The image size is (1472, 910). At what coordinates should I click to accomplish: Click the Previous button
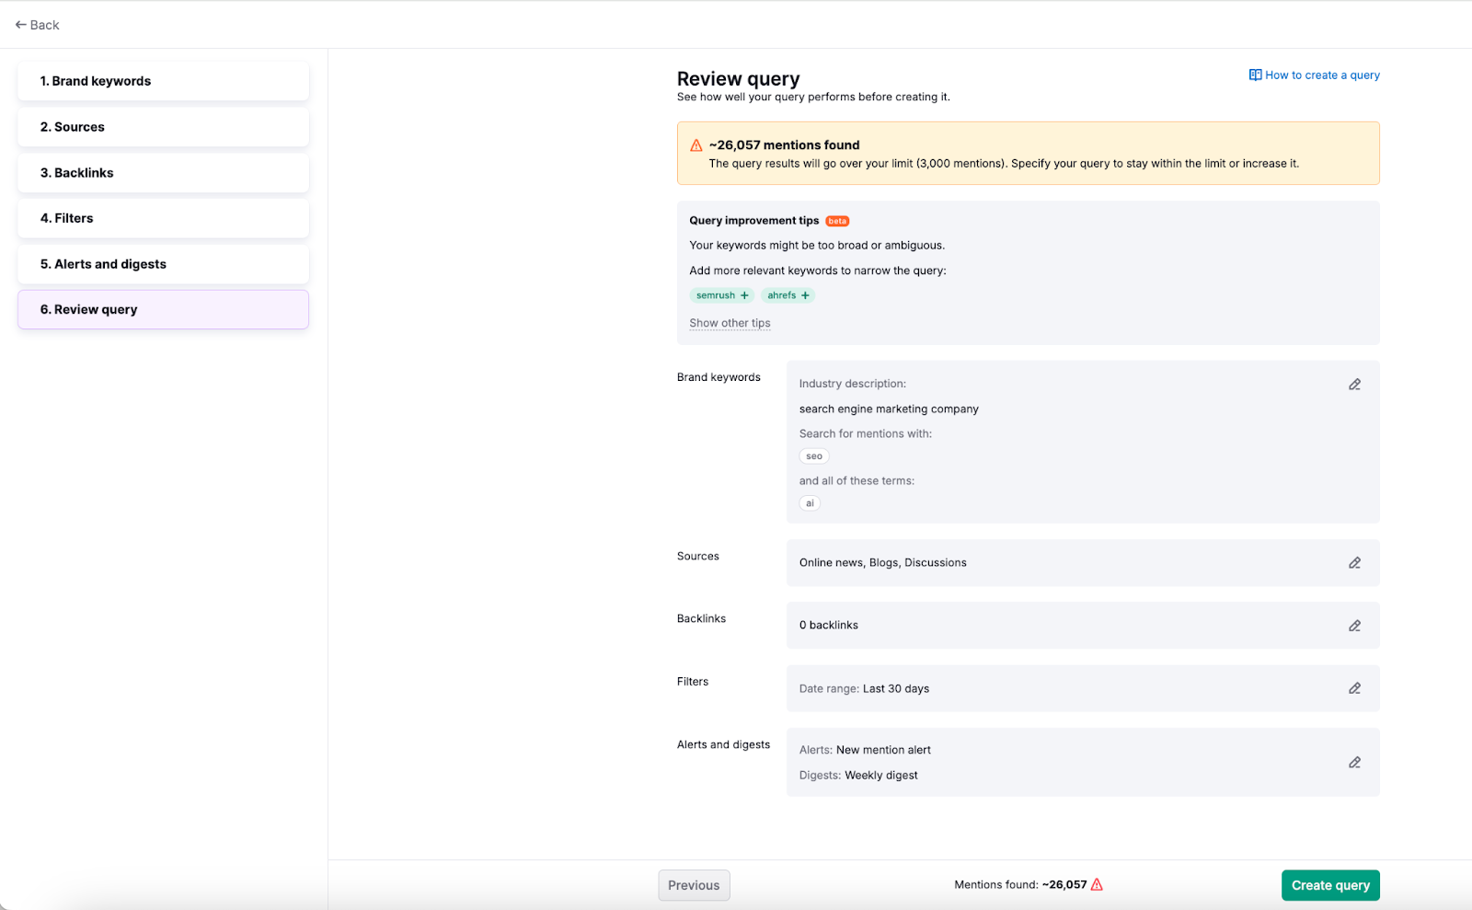tap(694, 884)
